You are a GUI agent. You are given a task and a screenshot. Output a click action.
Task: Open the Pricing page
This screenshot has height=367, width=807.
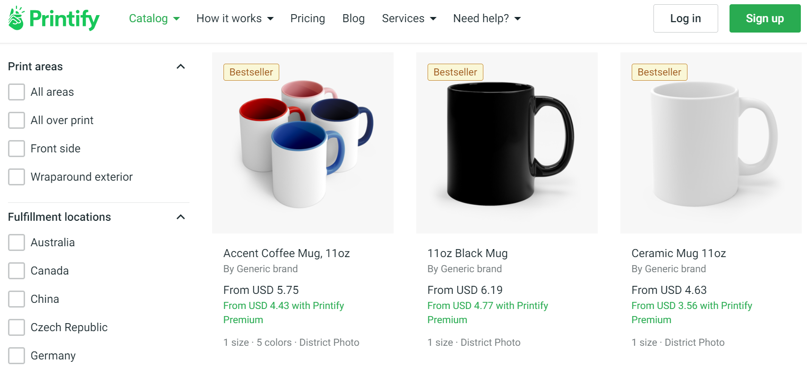(x=308, y=18)
